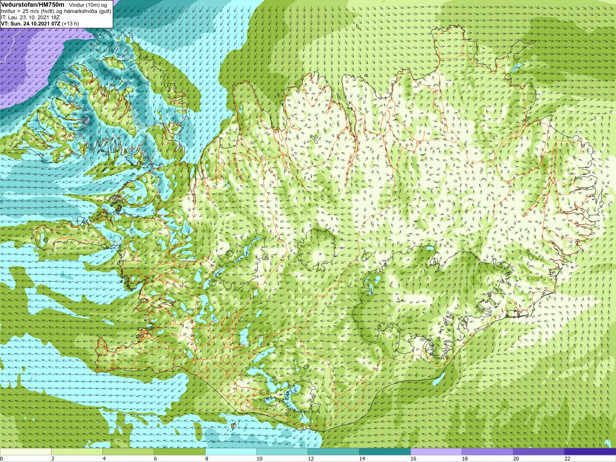Click the 10–12 m/s turquoise legend swatch
This screenshot has width=616, height=462.
tap(282, 451)
